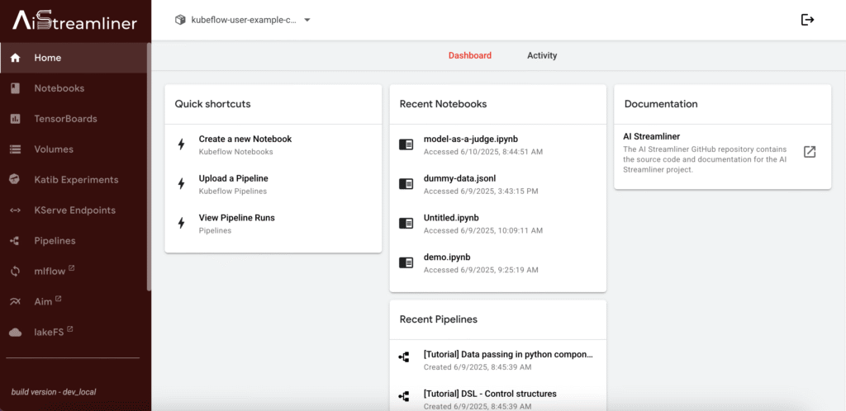
Task: Click lightning icon beside Create a new Notebook
Action: pos(181,144)
